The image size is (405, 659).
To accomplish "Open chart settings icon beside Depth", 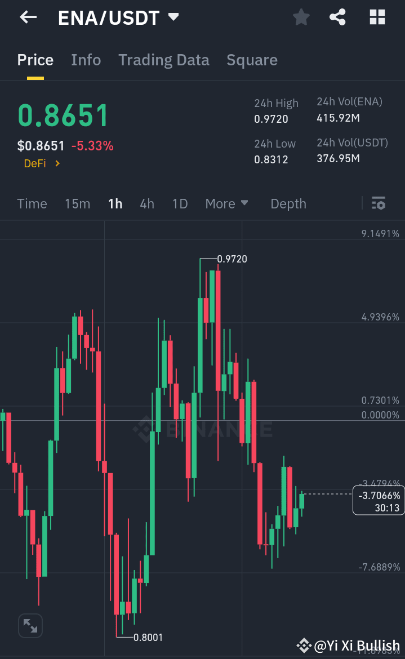I will tap(378, 203).
